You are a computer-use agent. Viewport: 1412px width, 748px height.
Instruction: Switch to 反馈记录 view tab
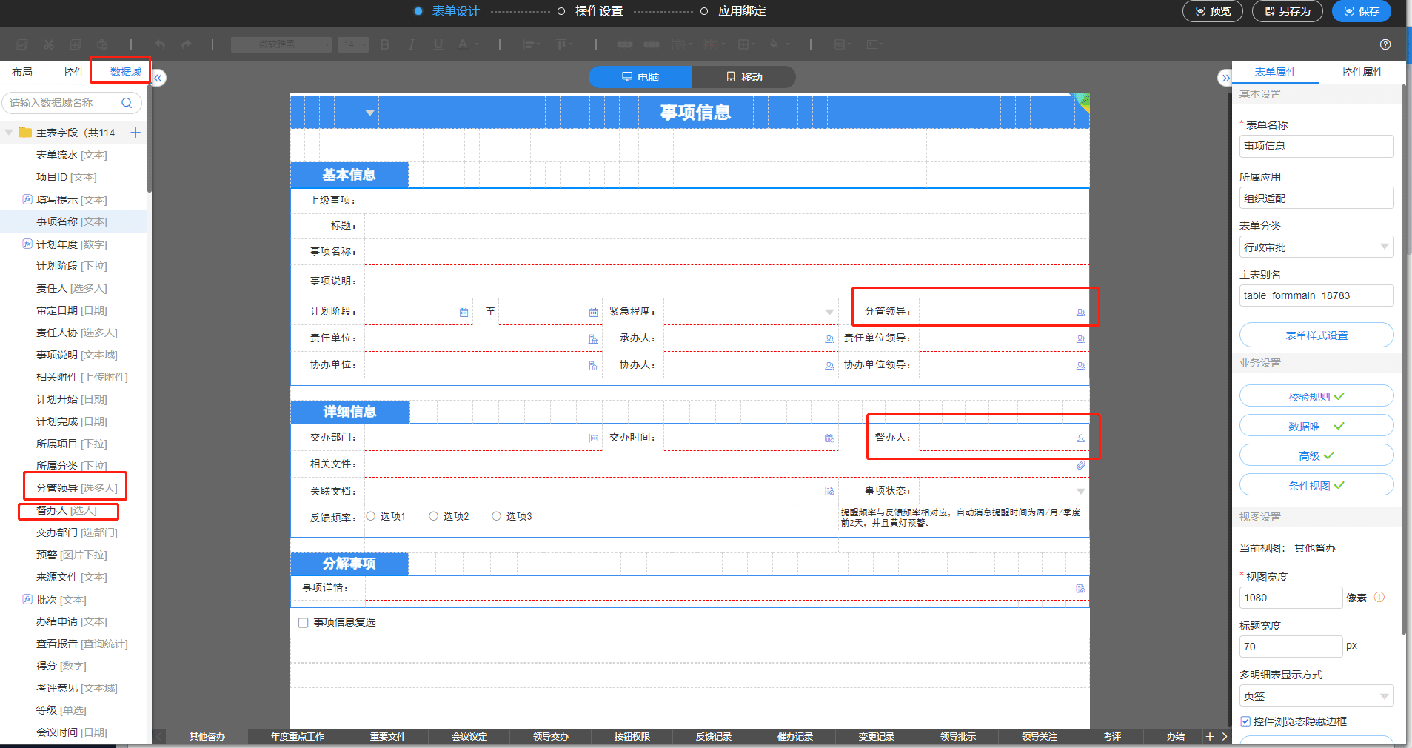pos(714,737)
